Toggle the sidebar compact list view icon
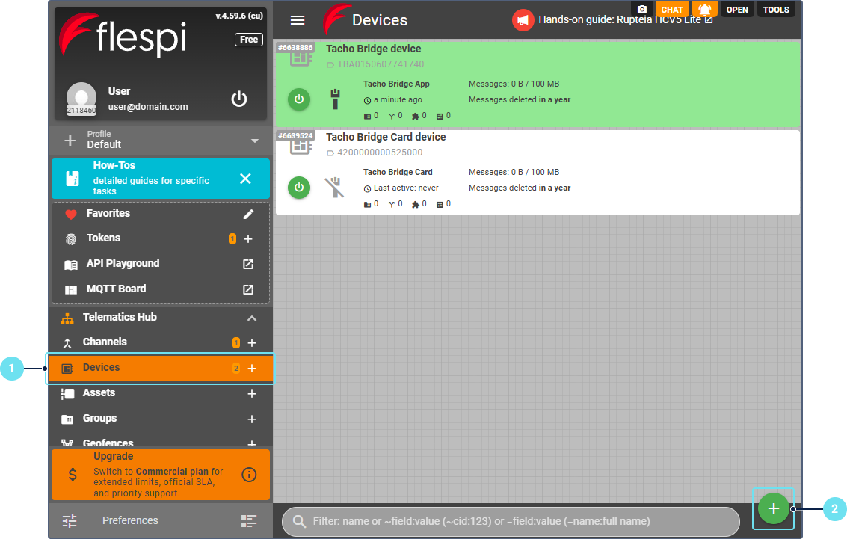The height and width of the screenshot is (539, 847). coord(248,520)
